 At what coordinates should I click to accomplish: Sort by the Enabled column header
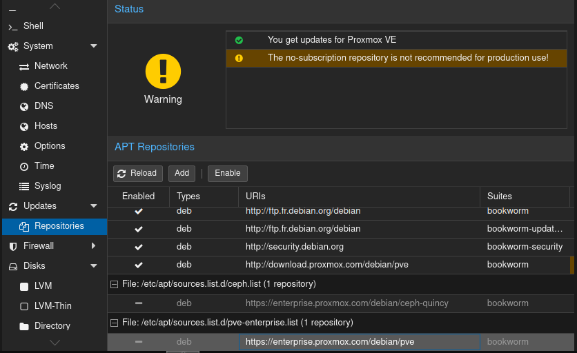tap(138, 196)
